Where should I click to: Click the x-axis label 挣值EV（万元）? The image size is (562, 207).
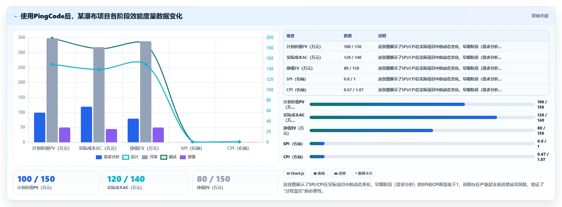(144, 148)
